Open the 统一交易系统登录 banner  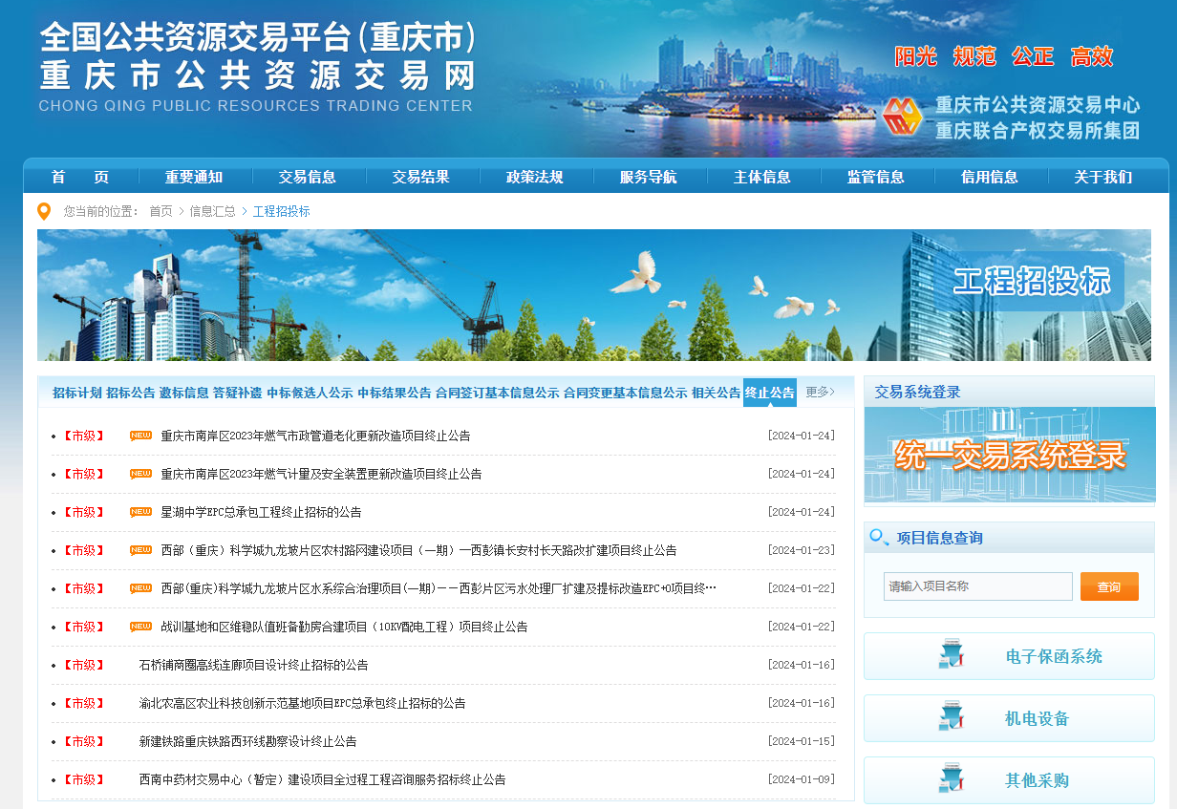coord(1010,456)
